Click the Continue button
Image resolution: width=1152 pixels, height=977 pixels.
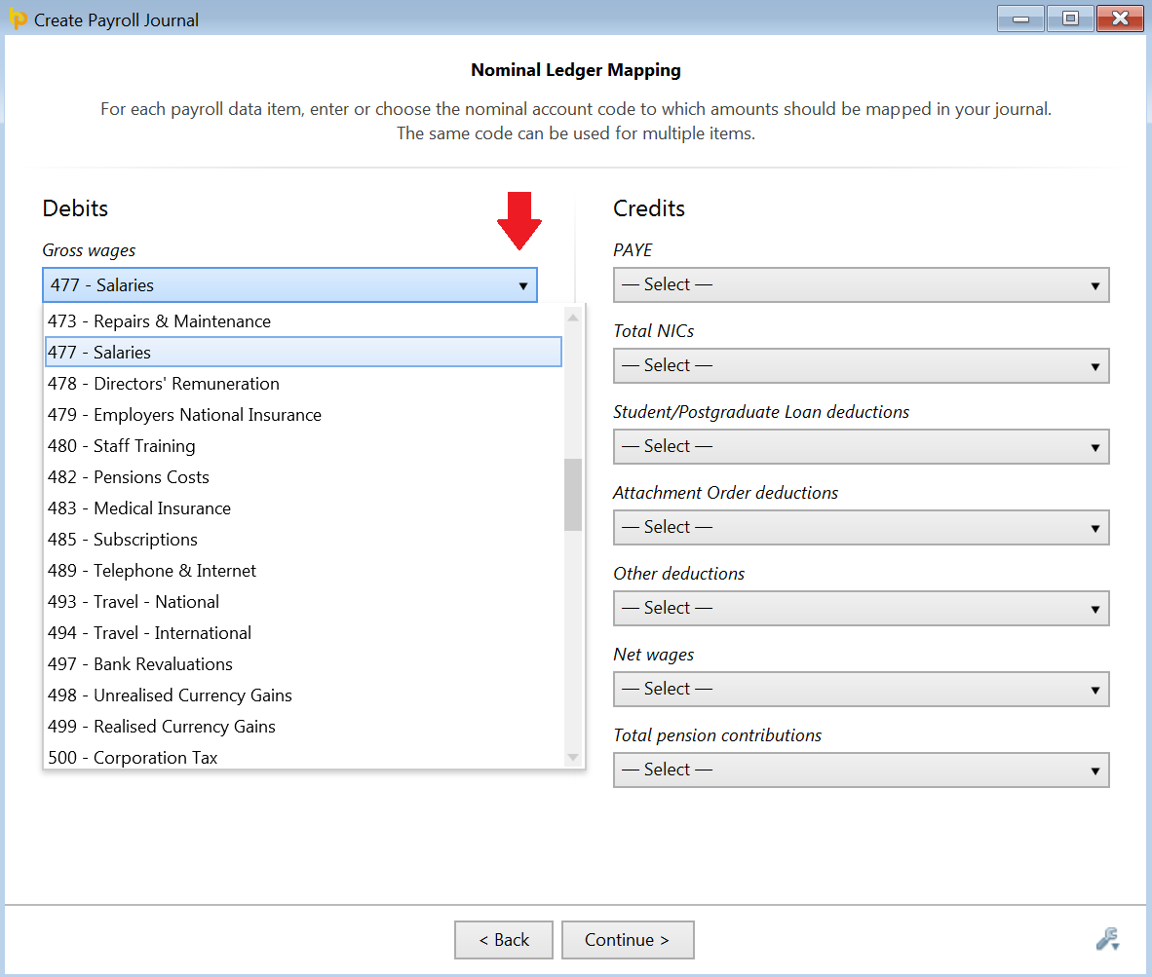pos(628,940)
